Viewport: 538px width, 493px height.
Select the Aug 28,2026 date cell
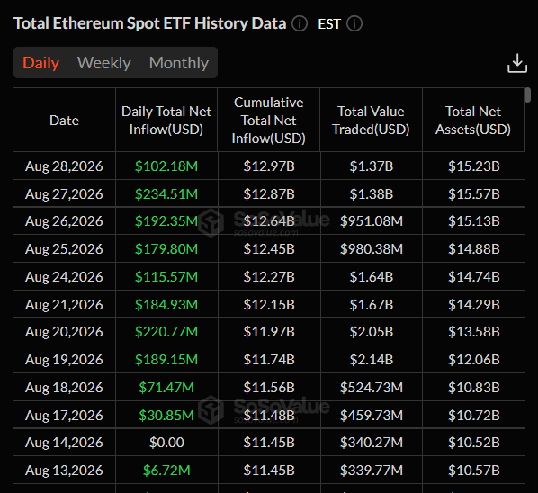coord(64,166)
